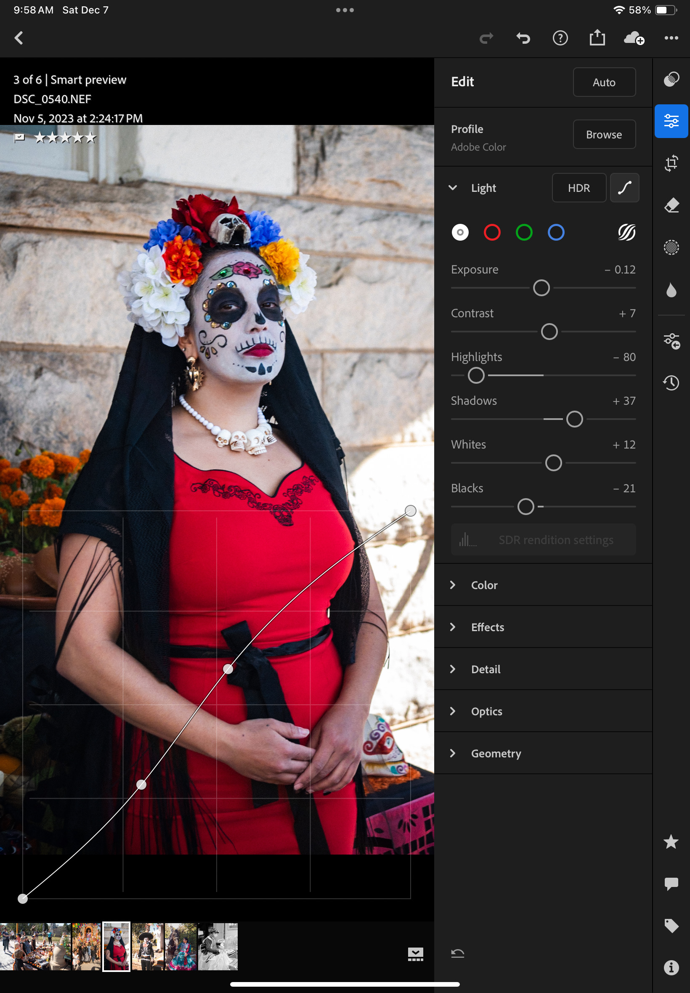Expand the Geometry section

pos(496,753)
